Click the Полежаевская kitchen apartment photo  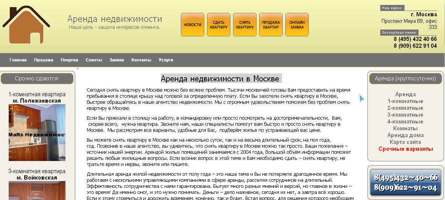37,133
